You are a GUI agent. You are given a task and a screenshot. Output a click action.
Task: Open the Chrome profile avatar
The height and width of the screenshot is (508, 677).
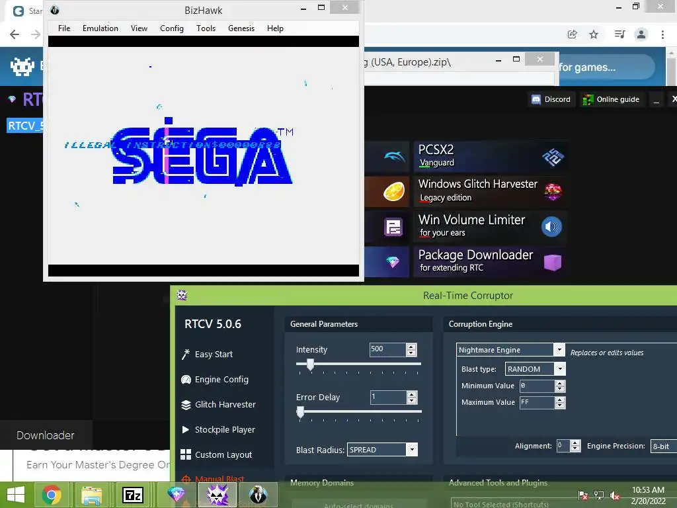(641, 34)
